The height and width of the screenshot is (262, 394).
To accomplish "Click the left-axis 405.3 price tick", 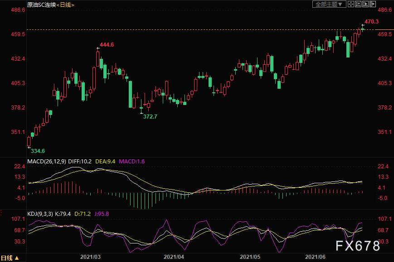I will (x=18, y=83).
